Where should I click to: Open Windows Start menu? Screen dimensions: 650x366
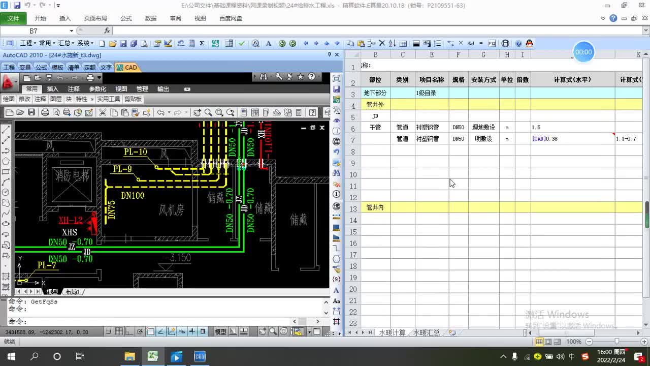(x=10, y=356)
